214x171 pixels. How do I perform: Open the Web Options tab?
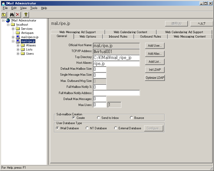click(x=88, y=37)
